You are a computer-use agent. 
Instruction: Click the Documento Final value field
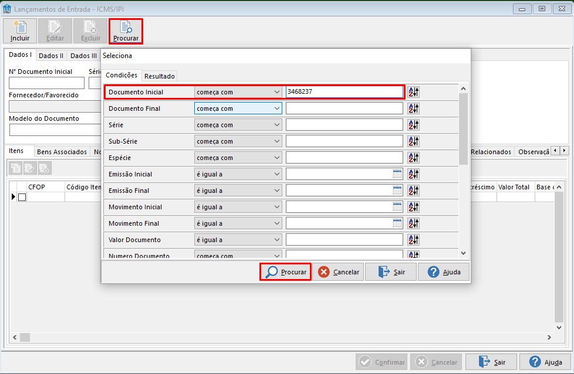click(x=344, y=108)
